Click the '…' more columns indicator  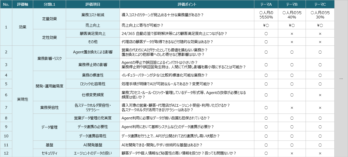point(341,78)
